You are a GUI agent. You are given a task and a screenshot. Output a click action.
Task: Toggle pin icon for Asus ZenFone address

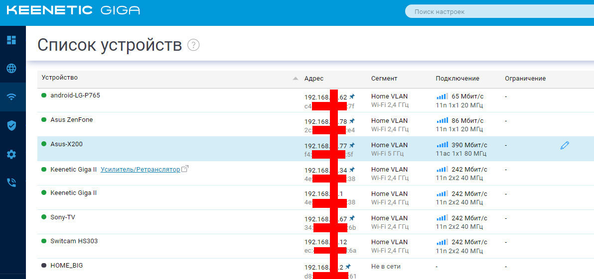(352, 120)
